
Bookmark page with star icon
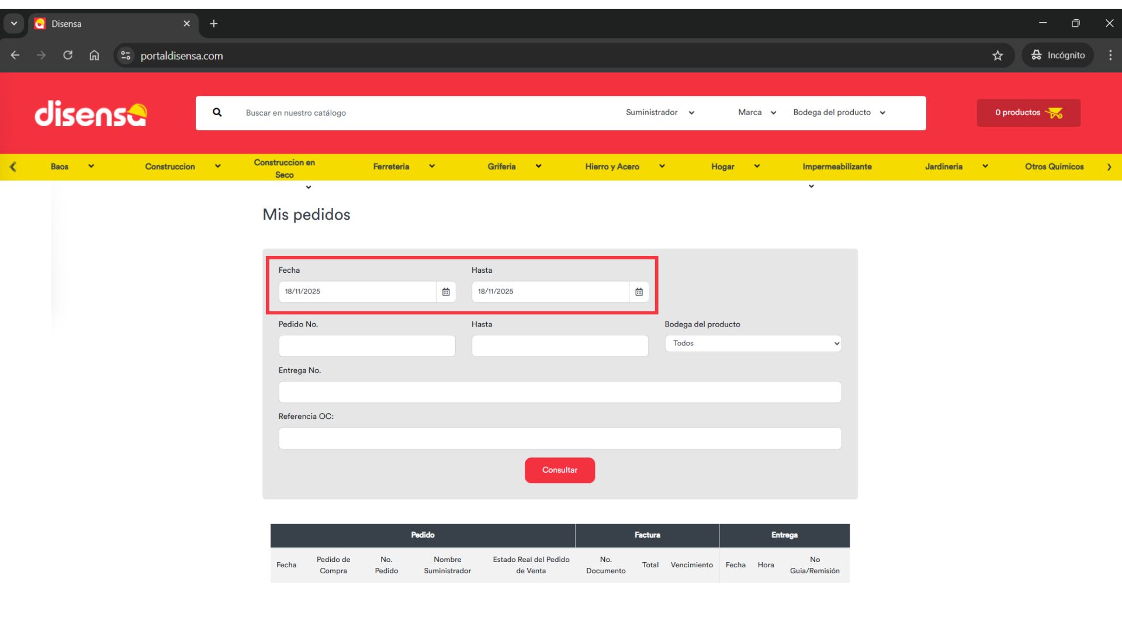pyautogui.click(x=998, y=56)
